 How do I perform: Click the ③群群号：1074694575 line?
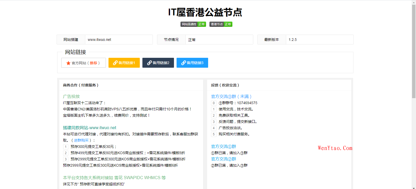click(x=238, y=103)
